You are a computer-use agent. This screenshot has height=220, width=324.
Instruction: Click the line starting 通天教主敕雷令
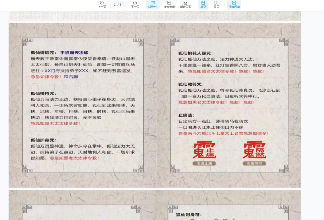(x=83, y=59)
